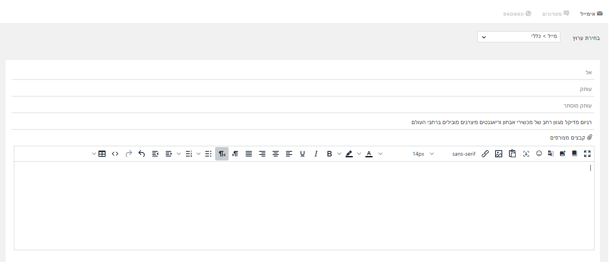Toggle italic text style
The height and width of the screenshot is (262, 611).
tap(316, 154)
